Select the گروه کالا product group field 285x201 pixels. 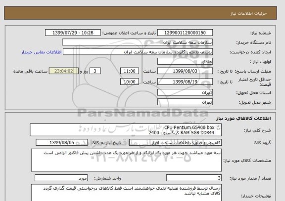(x=175, y=143)
